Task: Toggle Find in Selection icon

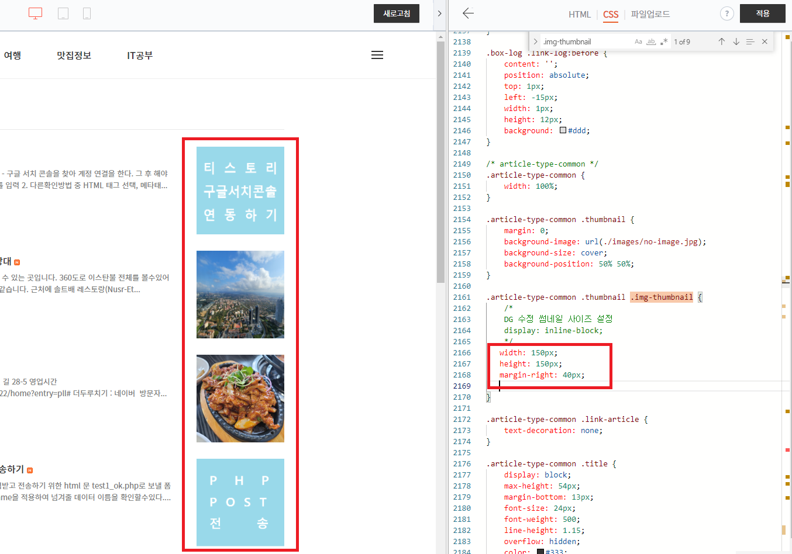Action: (750, 41)
